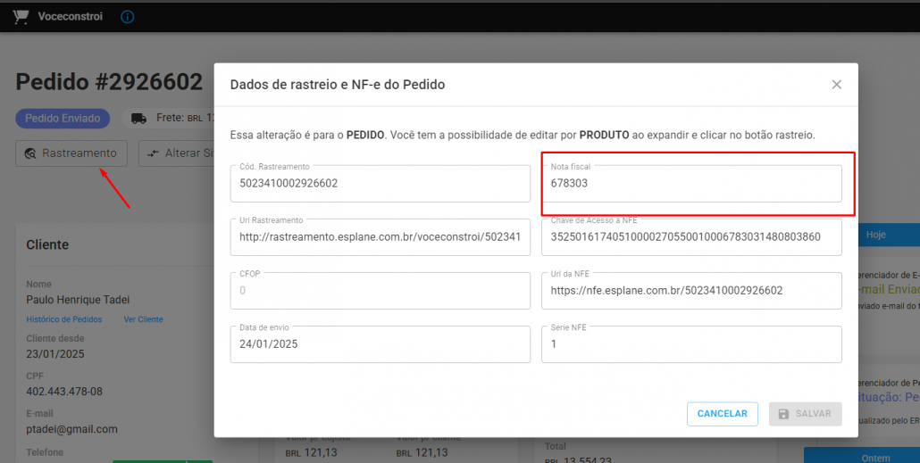920x463 pixels.
Task: Close the tracking dialog with the X icon
Action: (x=836, y=85)
